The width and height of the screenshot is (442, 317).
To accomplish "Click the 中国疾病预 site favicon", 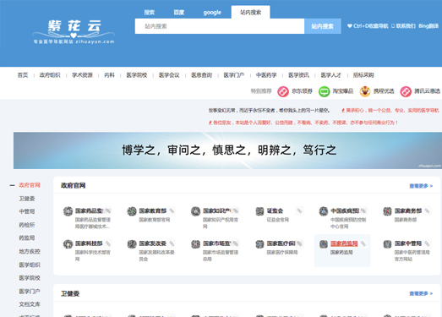I will point(324,211).
